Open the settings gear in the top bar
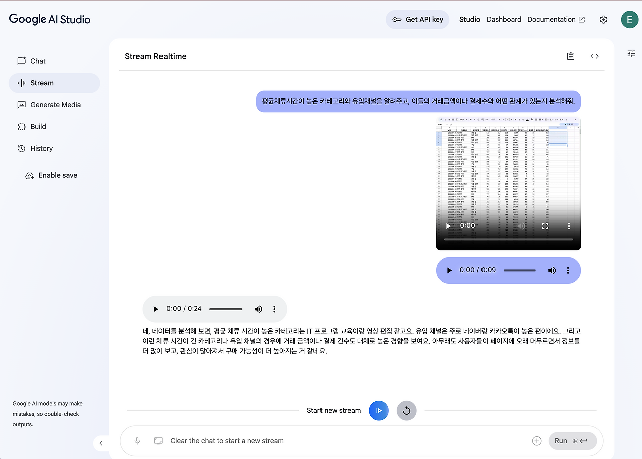642x459 pixels. [x=603, y=20]
